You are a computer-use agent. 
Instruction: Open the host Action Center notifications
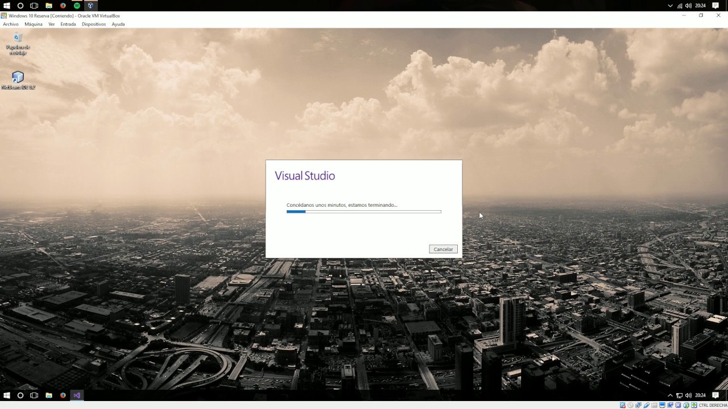[x=715, y=6]
